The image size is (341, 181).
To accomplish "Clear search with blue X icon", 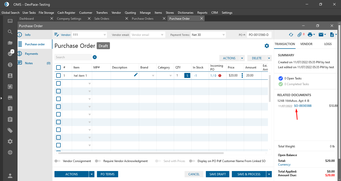I will coord(95,57).
